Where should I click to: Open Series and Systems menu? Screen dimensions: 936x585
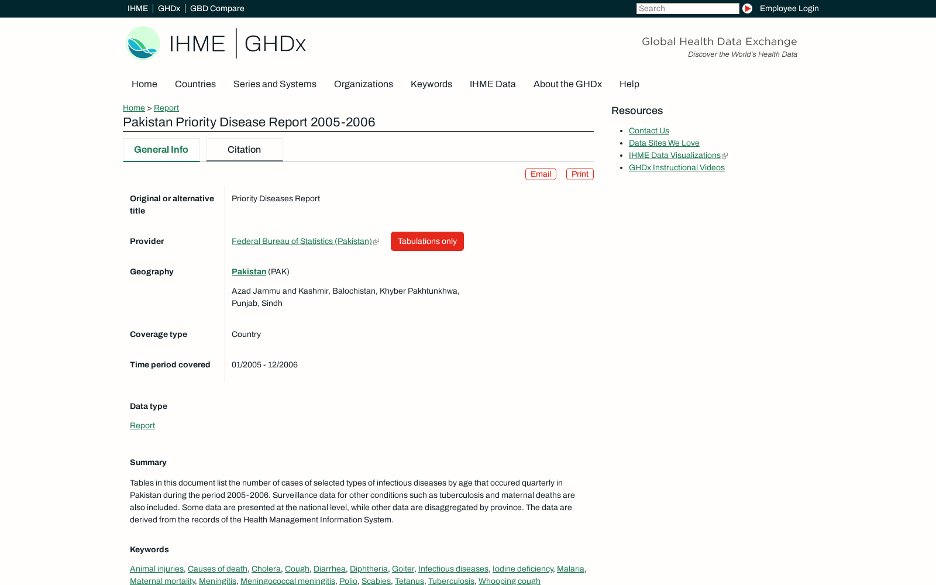point(275,84)
